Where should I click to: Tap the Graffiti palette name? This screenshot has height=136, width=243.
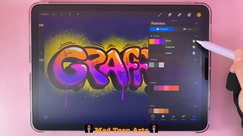(156, 36)
